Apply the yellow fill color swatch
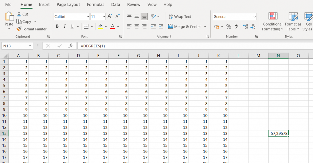 [x=100, y=27]
